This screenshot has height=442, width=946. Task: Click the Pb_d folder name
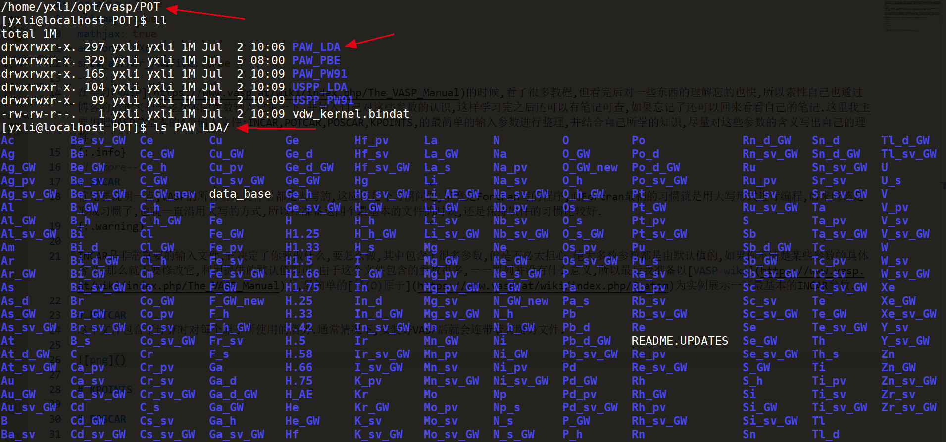click(576, 327)
